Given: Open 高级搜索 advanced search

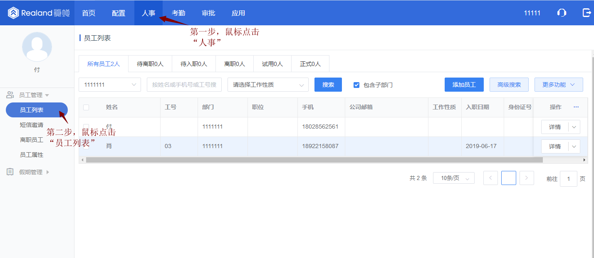Looking at the screenshot, I should tap(509, 85).
